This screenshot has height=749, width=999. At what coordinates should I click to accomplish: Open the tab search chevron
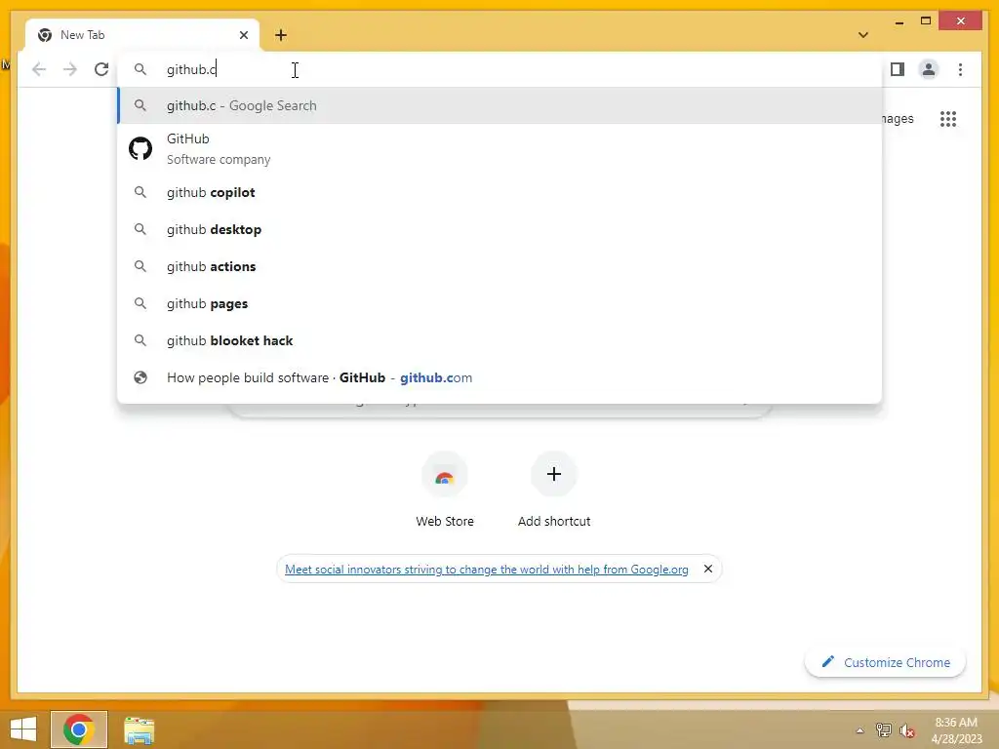pos(863,35)
